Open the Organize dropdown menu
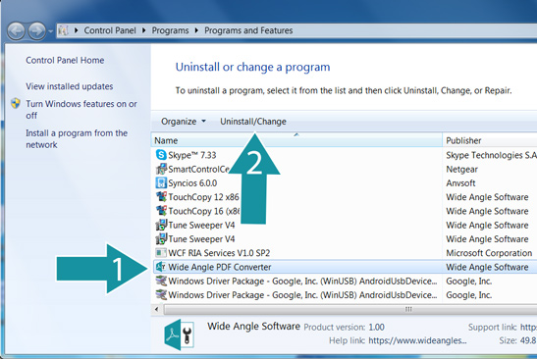 [184, 122]
